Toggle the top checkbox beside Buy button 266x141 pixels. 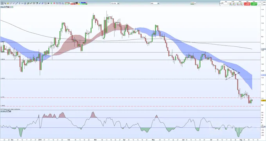259,2
